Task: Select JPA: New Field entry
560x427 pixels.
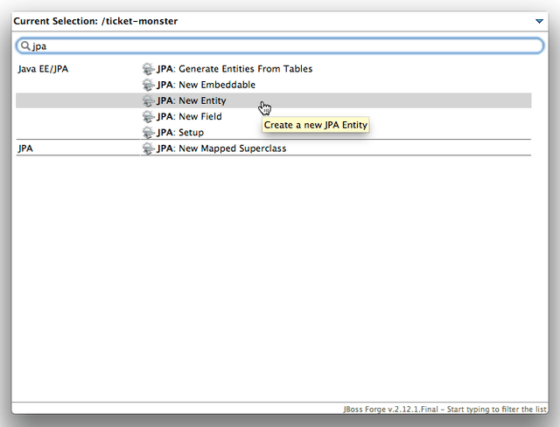Action: tap(189, 116)
